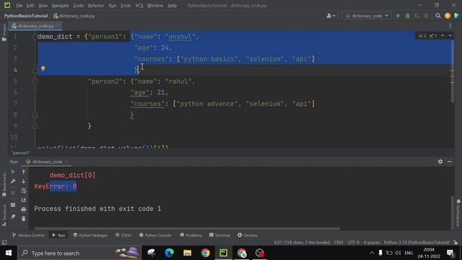Toggle soft-wrap in Run console
The image size is (462, 260).
pyautogui.click(x=24, y=191)
